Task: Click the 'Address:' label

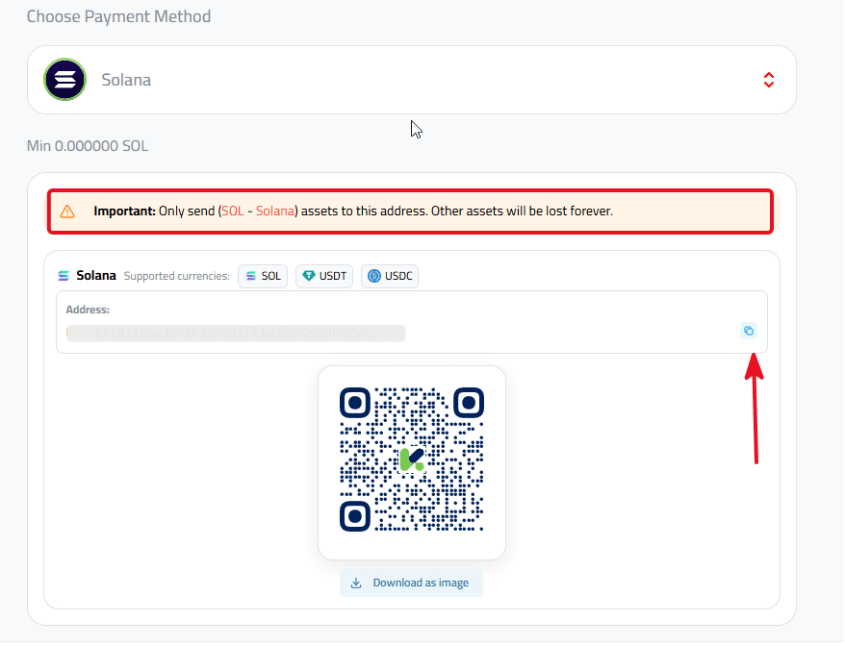Action: click(88, 310)
